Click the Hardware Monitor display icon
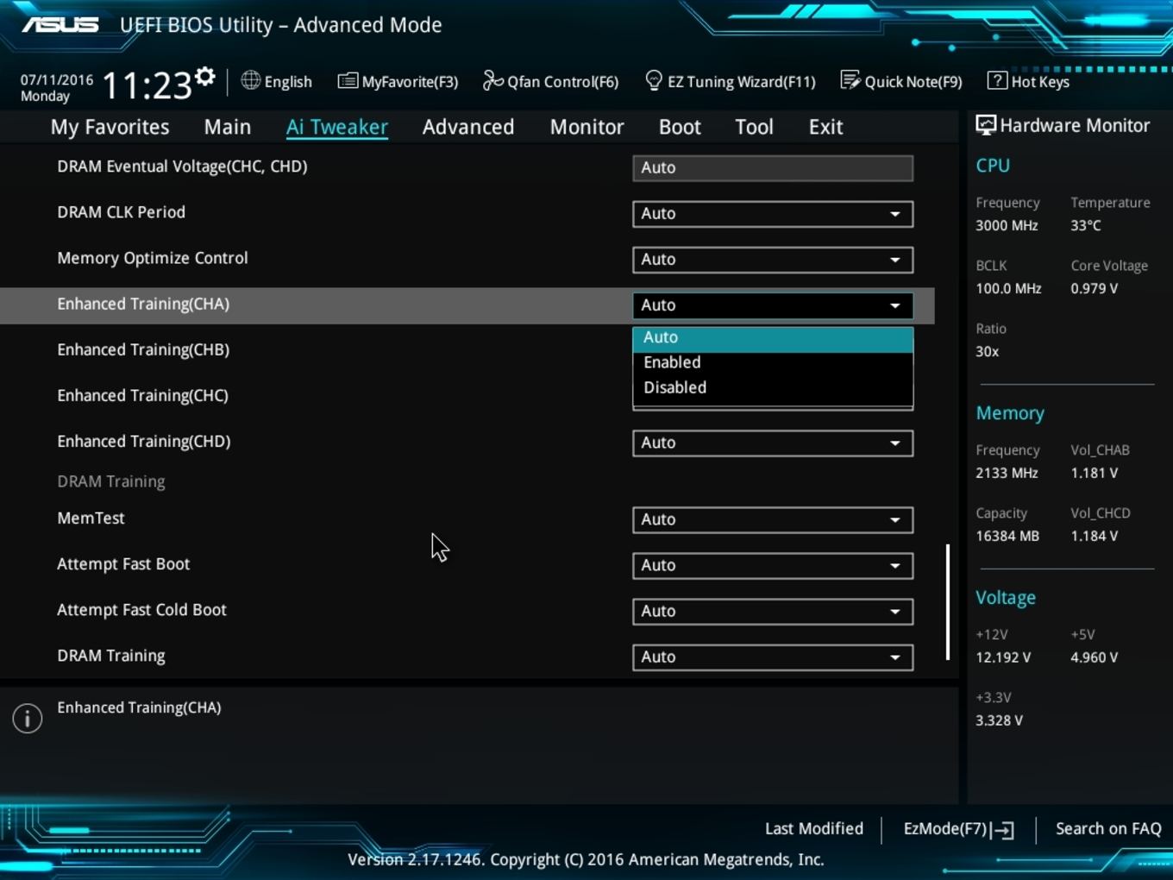 point(986,125)
